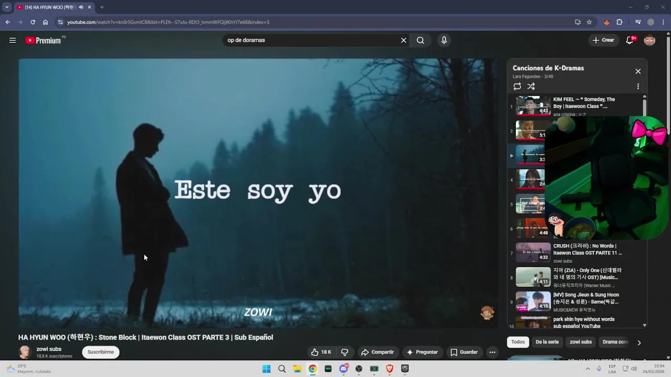Open the notifications bell
Image resolution: width=671 pixels, height=377 pixels.
click(630, 40)
